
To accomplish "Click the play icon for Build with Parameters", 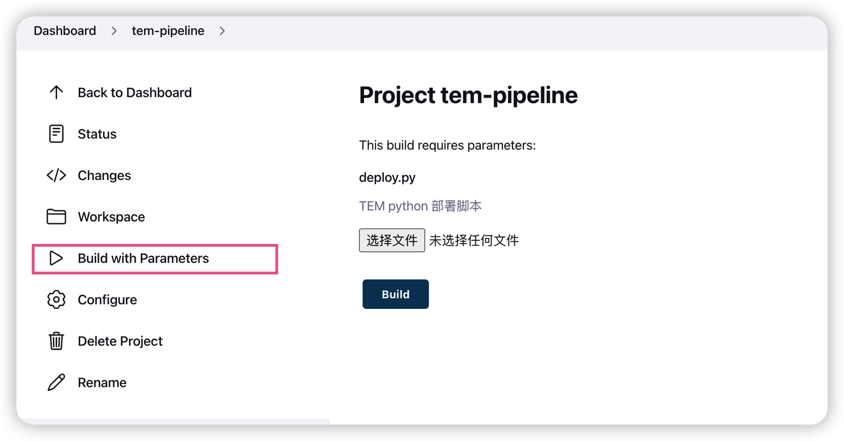I will pos(56,258).
